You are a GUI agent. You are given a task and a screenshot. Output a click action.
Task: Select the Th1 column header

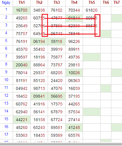click(x=22, y=3)
